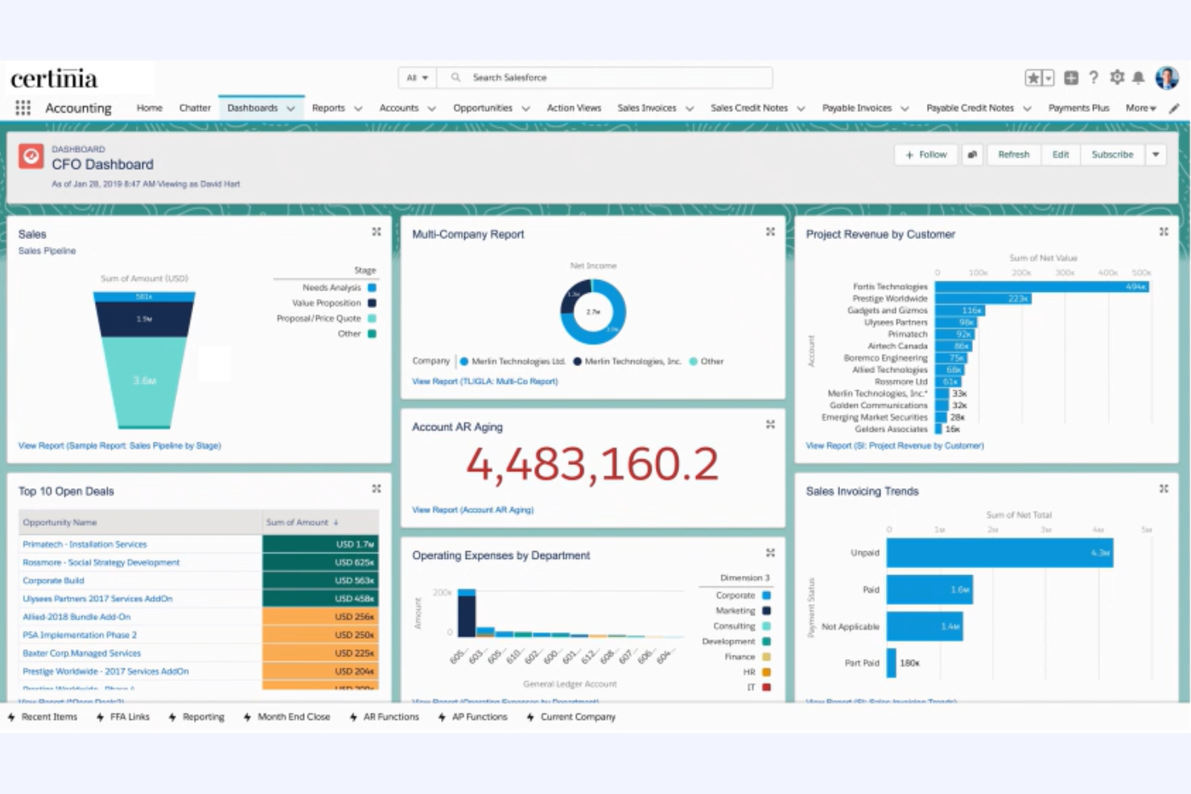Image resolution: width=1191 pixels, height=794 pixels.
Task: Open the search scope All dropdown
Action: click(416, 77)
